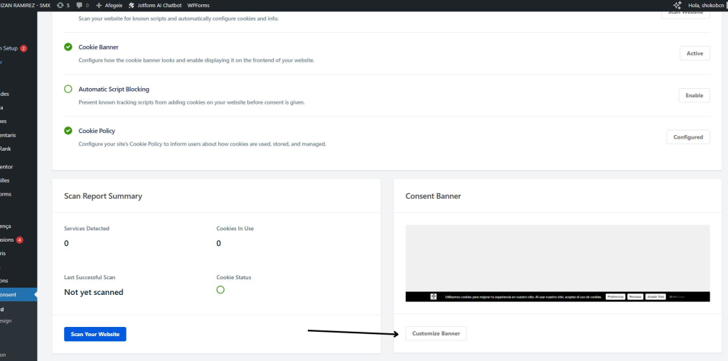Image resolution: width=728 pixels, height=361 pixels.
Task: Click the sparkle icon near Hola greeting
Action: tap(677, 5)
